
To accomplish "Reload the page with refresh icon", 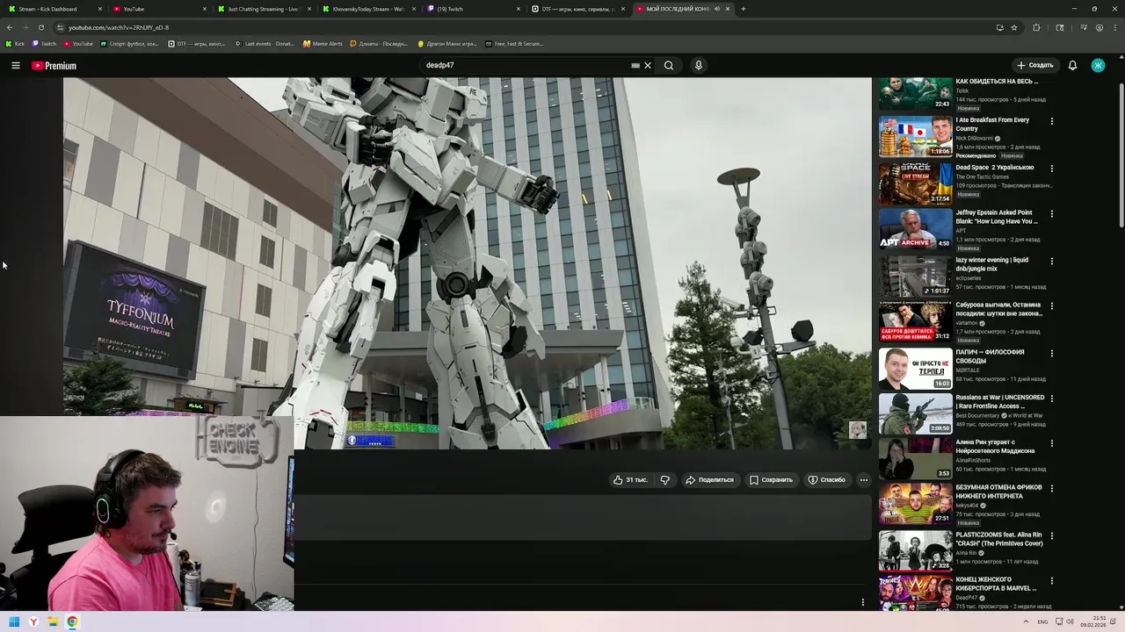I will tap(40, 27).
